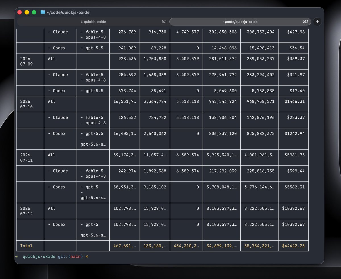The height and width of the screenshot is (279, 341).
Task: Click the date cell 2026 07-11
Action: (26, 158)
